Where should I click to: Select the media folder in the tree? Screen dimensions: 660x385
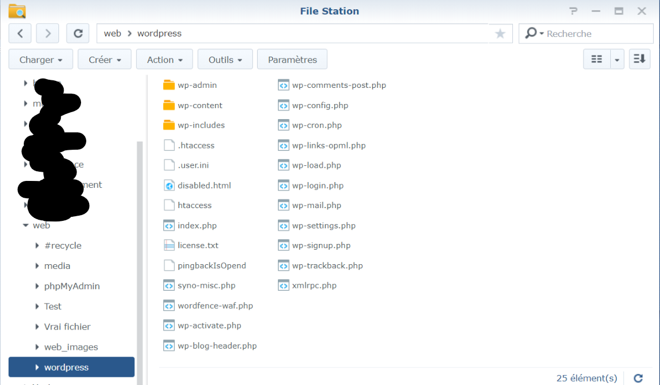click(57, 266)
